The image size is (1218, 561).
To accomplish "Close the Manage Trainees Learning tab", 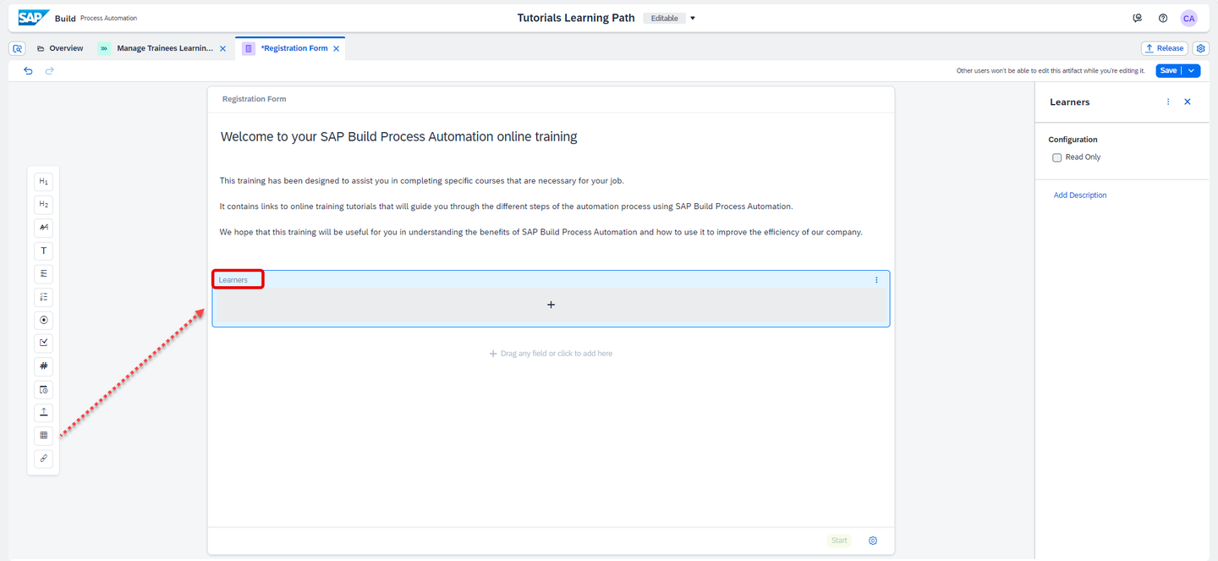I will point(223,49).
